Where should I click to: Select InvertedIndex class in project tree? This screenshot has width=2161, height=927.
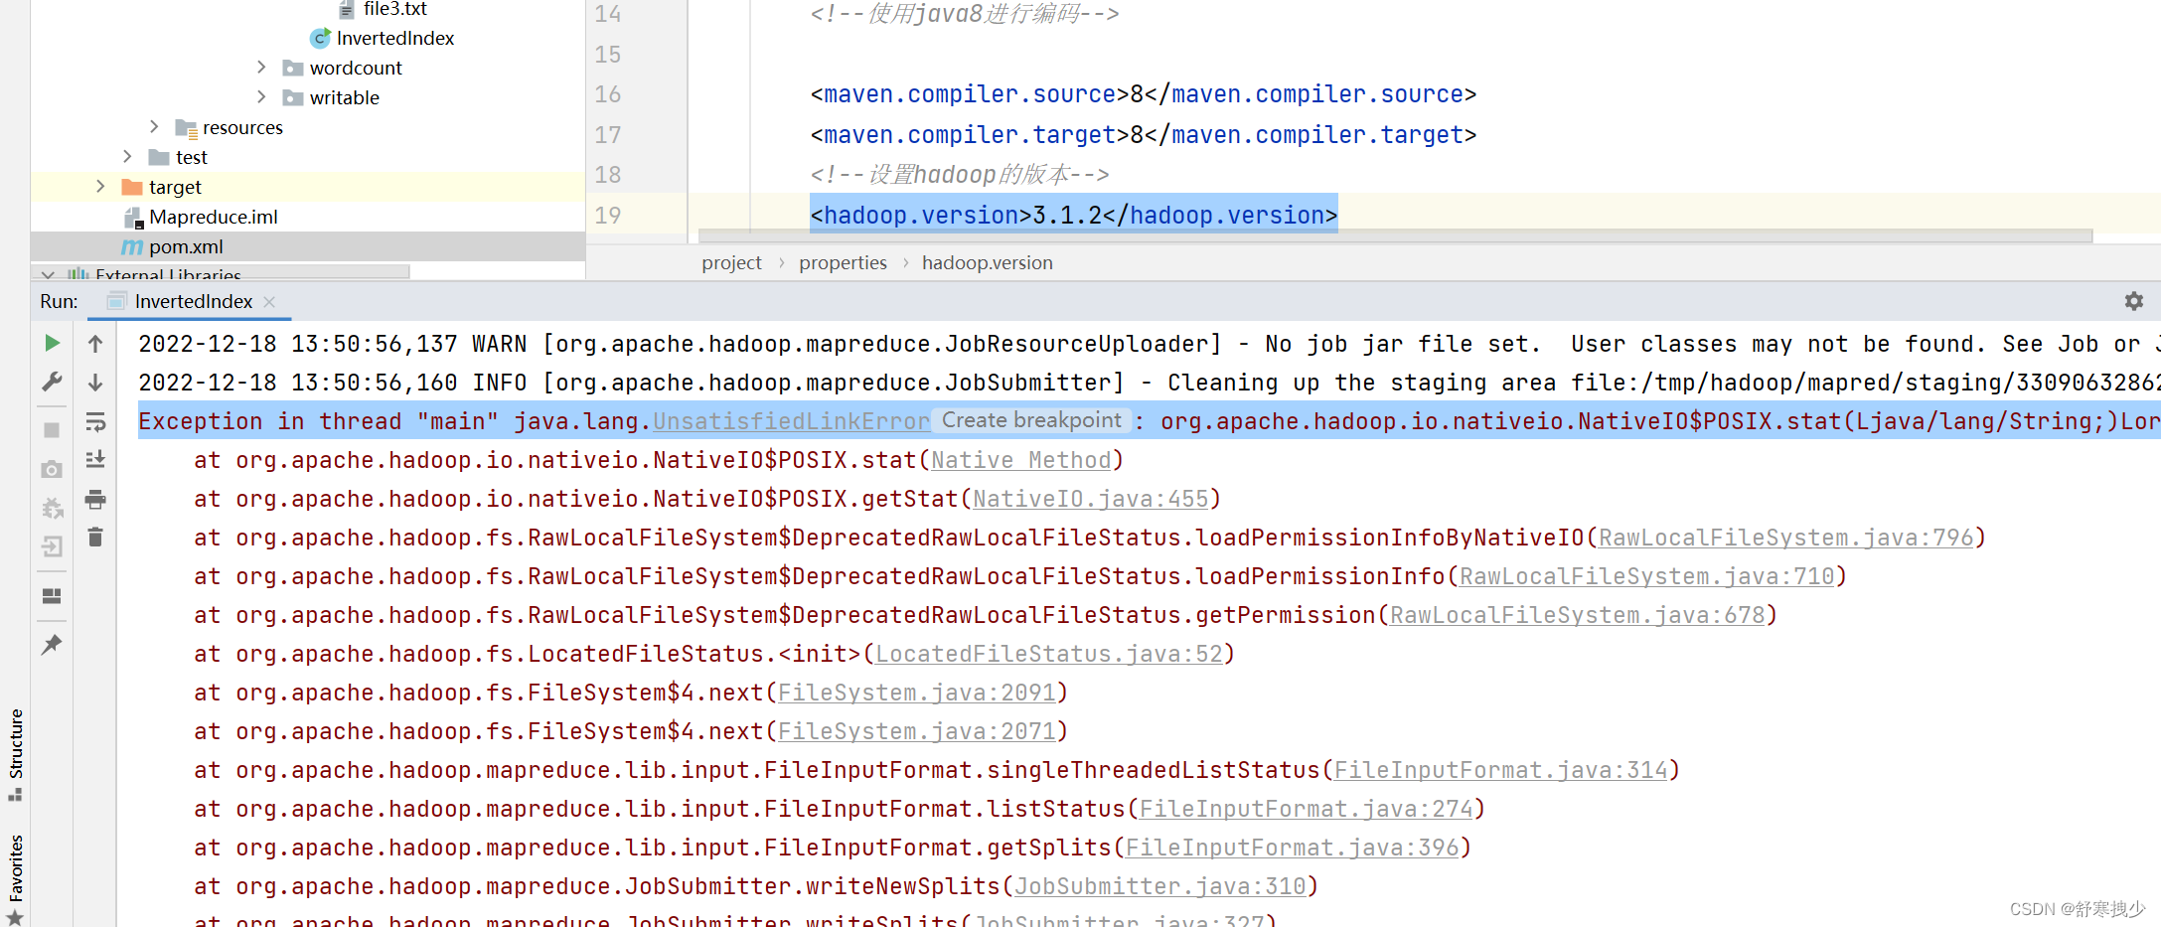pos(394,38)
